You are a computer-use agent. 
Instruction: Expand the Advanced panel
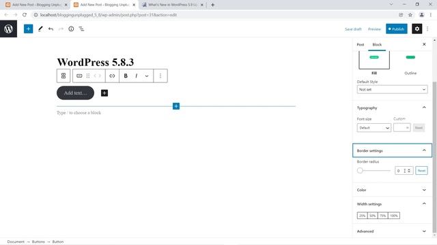click(x=392, y=231)
